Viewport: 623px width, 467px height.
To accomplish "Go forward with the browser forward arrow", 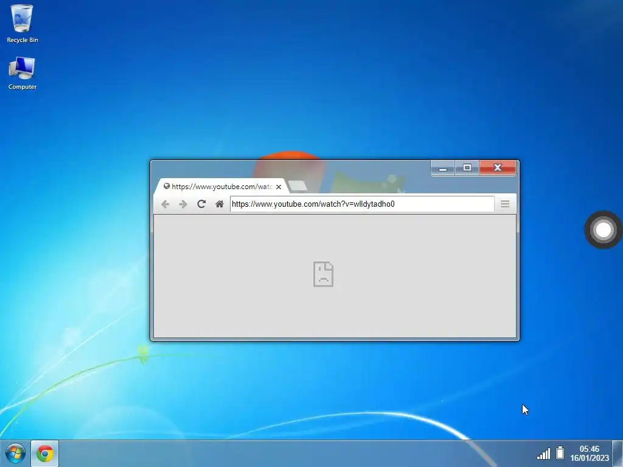I will pos(183,204).
